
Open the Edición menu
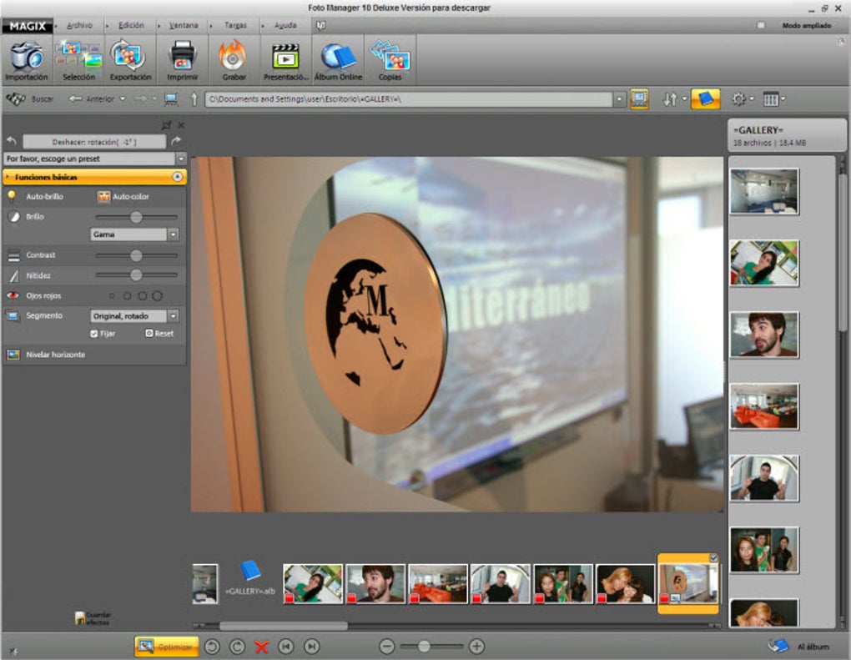point(131,26)
